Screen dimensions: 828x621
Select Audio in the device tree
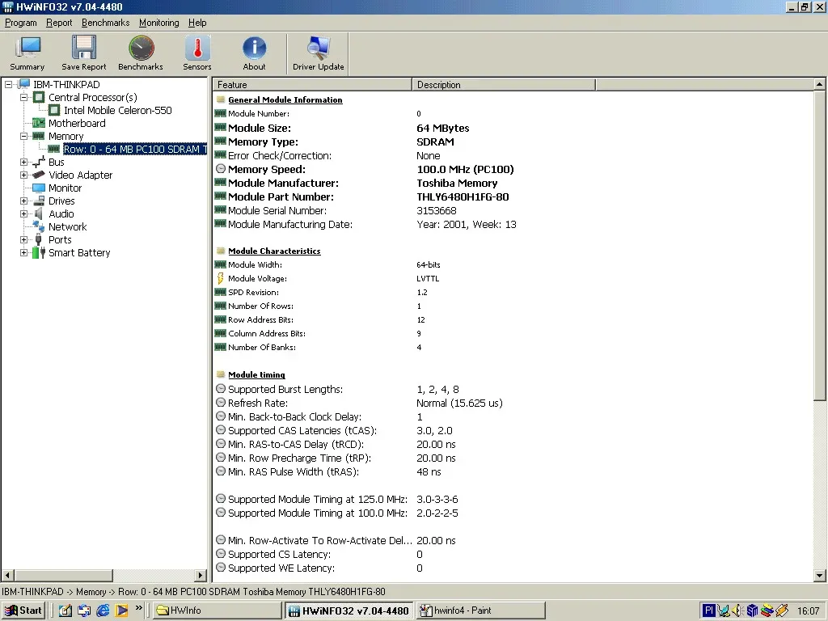(61, 213)
